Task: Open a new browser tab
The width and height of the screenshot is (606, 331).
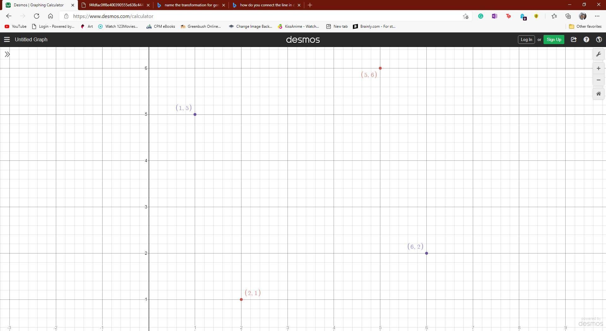Action: (310, 5)
